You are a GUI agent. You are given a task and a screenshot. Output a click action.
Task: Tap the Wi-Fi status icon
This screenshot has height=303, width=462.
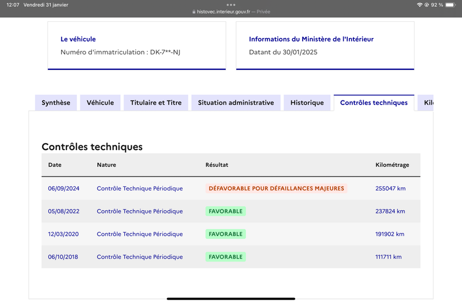tap(420, 5)
